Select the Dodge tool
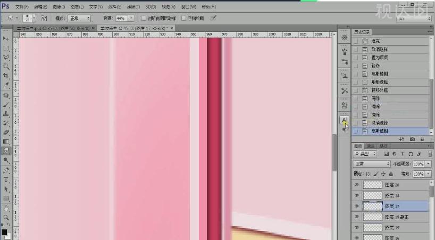The image size is (435, 240). point(6,160)
